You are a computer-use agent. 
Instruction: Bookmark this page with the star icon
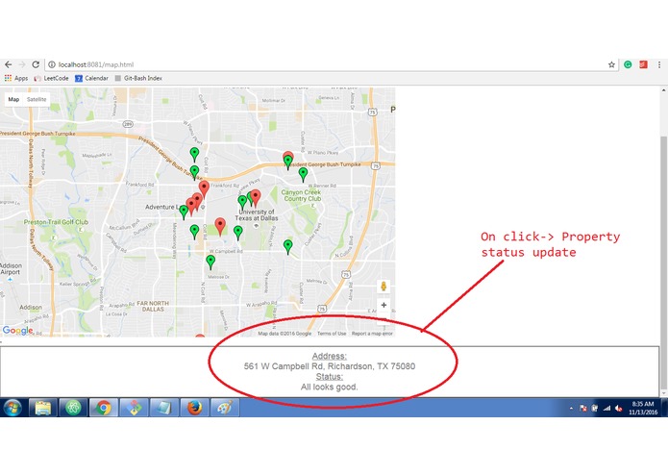point(611,64)
